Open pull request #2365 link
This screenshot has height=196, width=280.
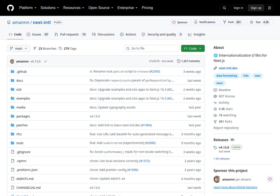154,72
